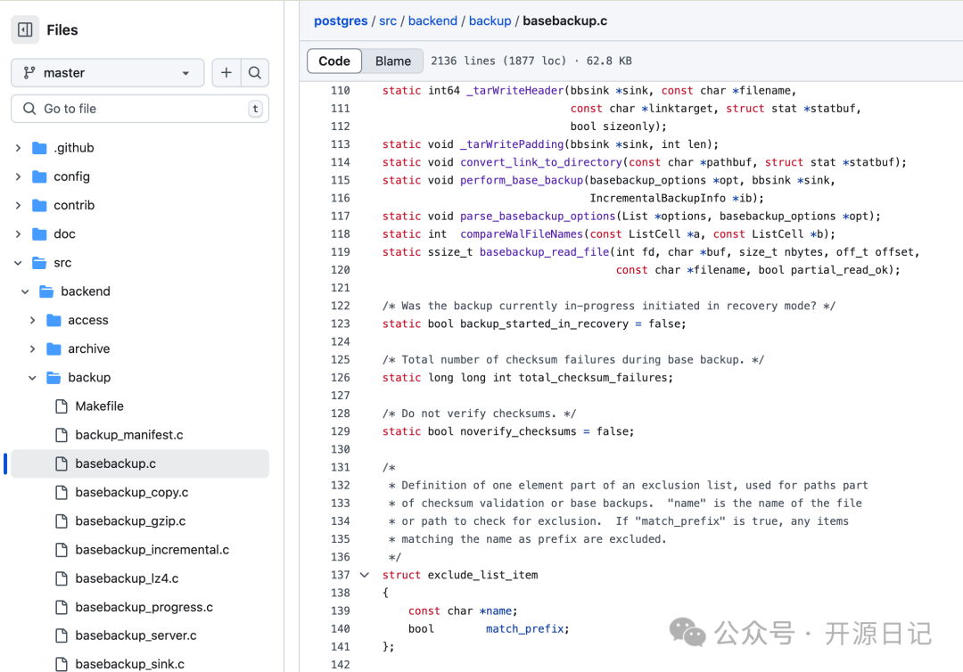Screen dimensions: 963x672
Task: Click the compareWalFileNames symbol on line 118
Action: point(522,234)
